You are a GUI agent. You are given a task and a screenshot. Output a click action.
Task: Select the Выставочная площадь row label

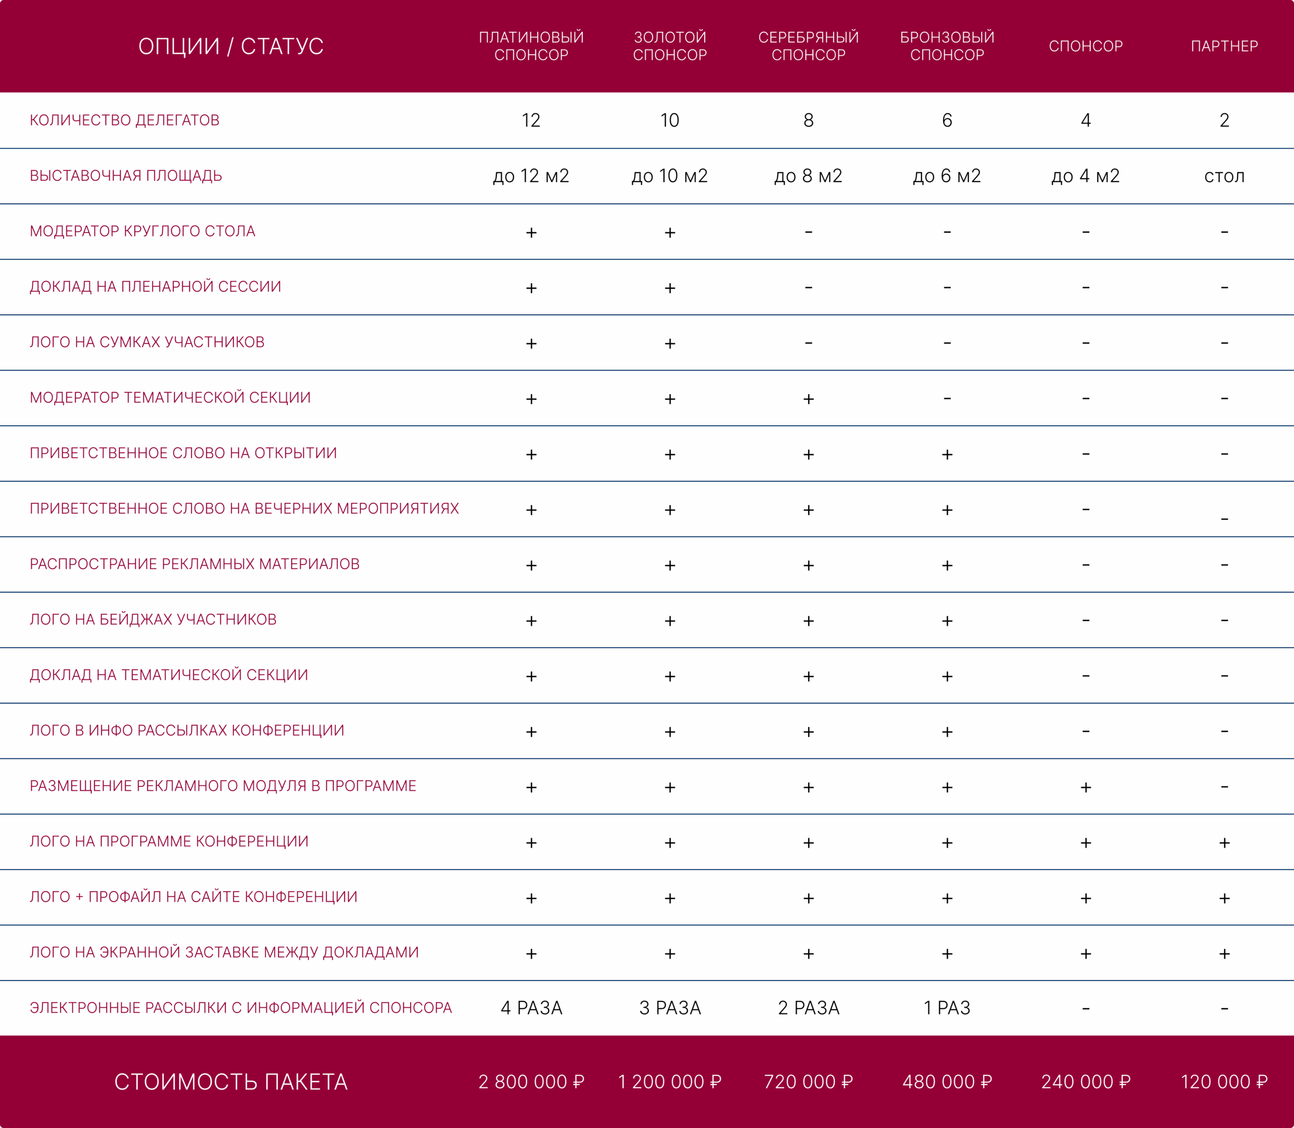[x=126, y=175]
